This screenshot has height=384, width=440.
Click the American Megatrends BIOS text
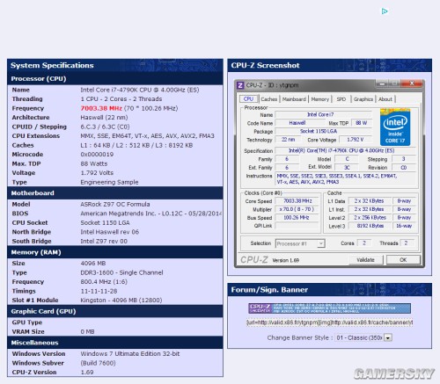150,214
